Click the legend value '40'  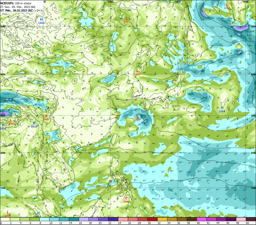pyautogui.click(x=198, y=223)
